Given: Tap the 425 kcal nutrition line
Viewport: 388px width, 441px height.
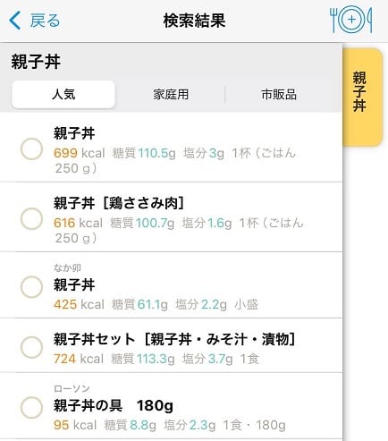Looking at the screenshot, I should coord(156,304).
